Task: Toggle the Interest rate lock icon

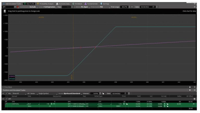Action: [x=103, y=94]
